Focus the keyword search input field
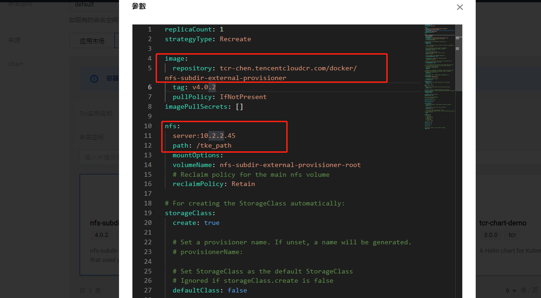The image size is (541, 298). [x=100, y=157]
